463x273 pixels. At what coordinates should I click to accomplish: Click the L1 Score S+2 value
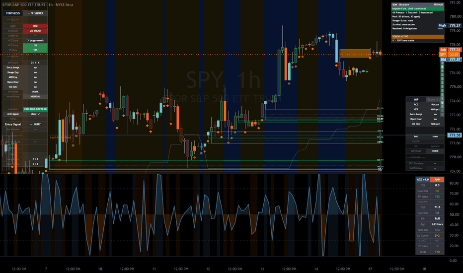(437, 235)
